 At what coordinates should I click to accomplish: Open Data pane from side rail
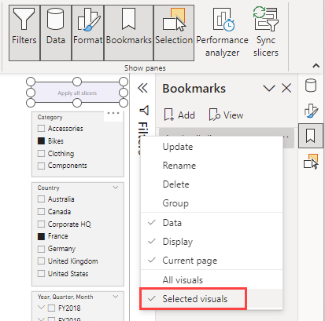tap(311, 86)
